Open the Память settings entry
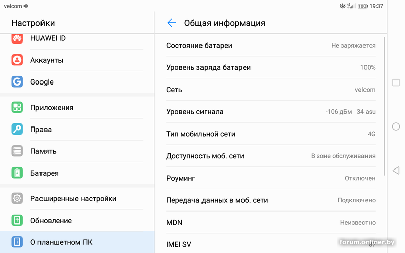This screenshot has width=405, height=253. pyautogui.click(x=77, y=151)
